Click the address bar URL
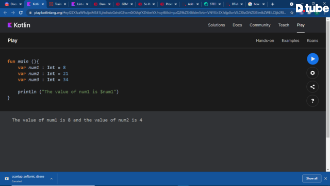330x186 pixels. pos(160,12)
